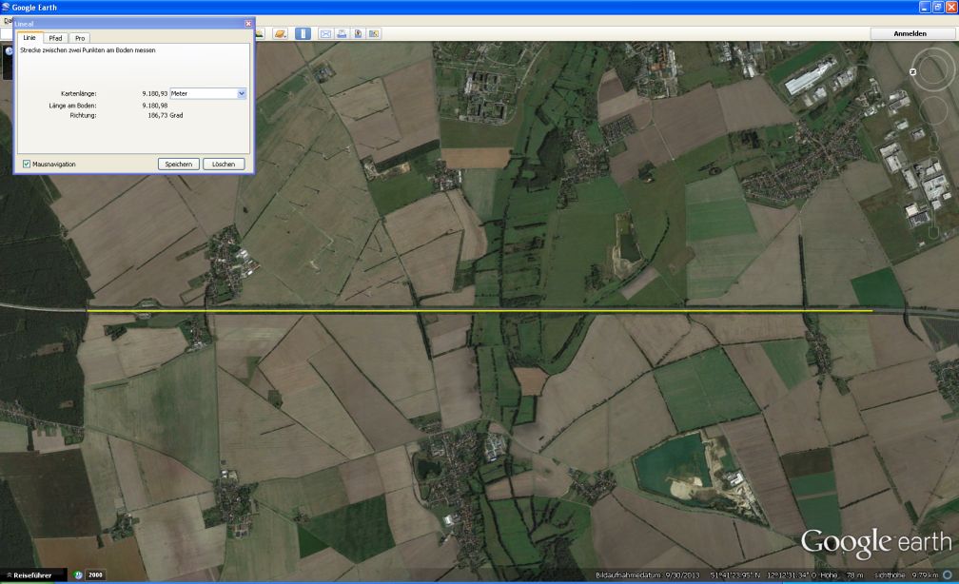Viewport: 959px width, 584px height.
Task: Click the streaming status circle icon
Action: 948,574
